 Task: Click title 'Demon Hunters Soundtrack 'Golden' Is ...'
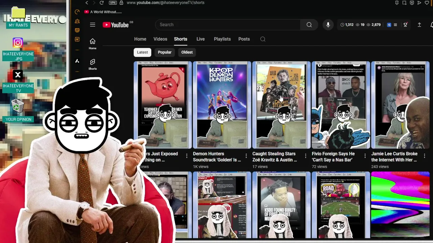point(217,157)
